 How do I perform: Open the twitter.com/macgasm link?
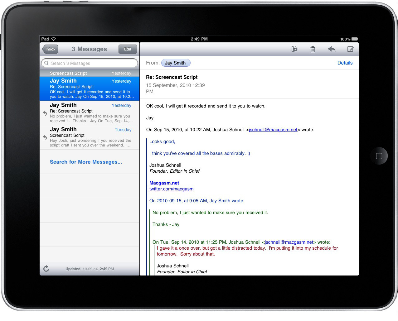[171, 189]
